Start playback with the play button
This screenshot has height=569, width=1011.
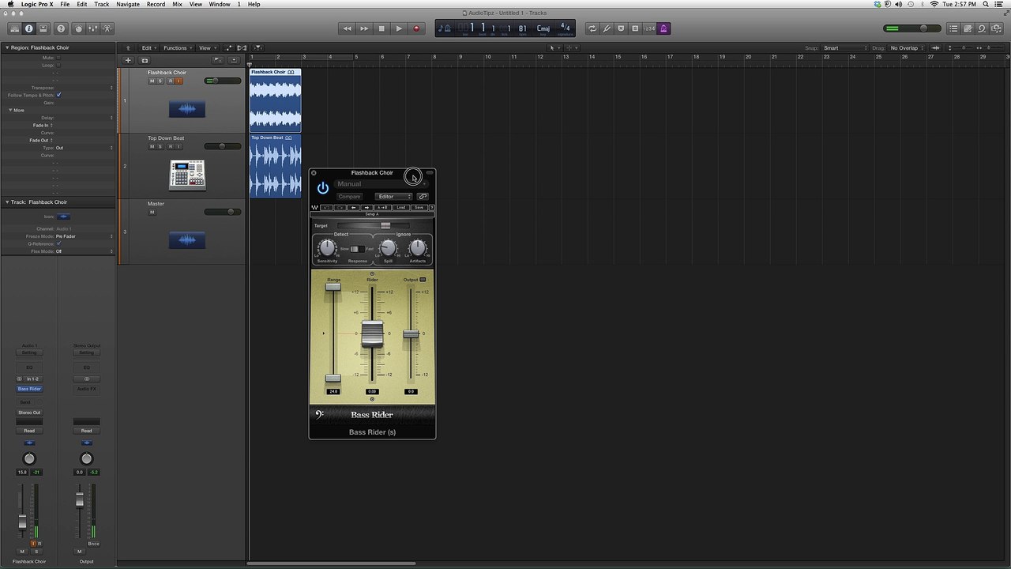click(x=399, y=28)
